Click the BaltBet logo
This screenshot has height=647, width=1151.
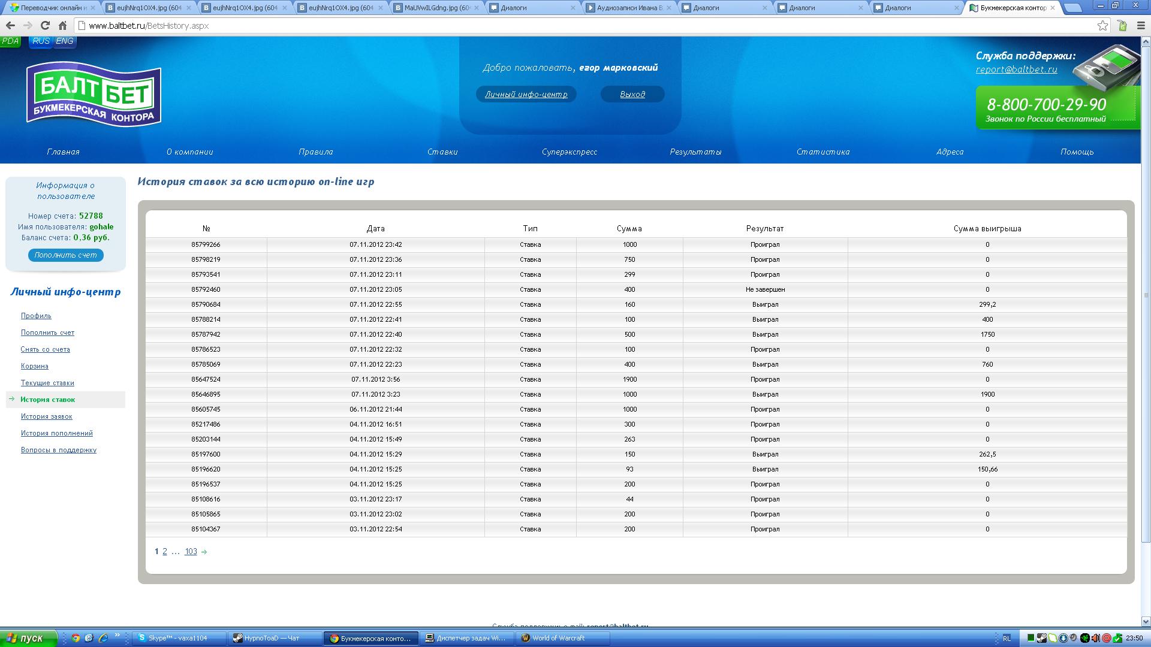94,95
